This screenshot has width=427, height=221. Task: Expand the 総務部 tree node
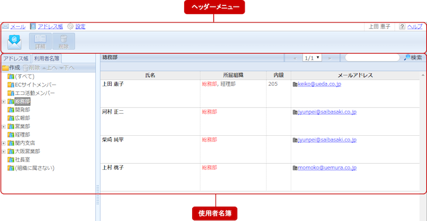coord(4,102)
